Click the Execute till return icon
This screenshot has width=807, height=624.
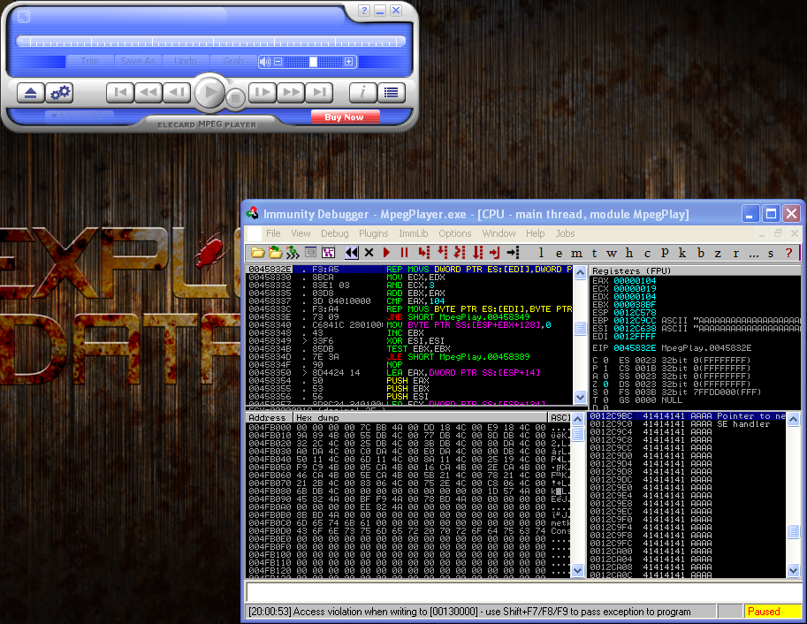[495, 252]
